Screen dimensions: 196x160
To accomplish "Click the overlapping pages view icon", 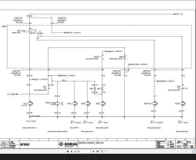I will click(102, 151).
